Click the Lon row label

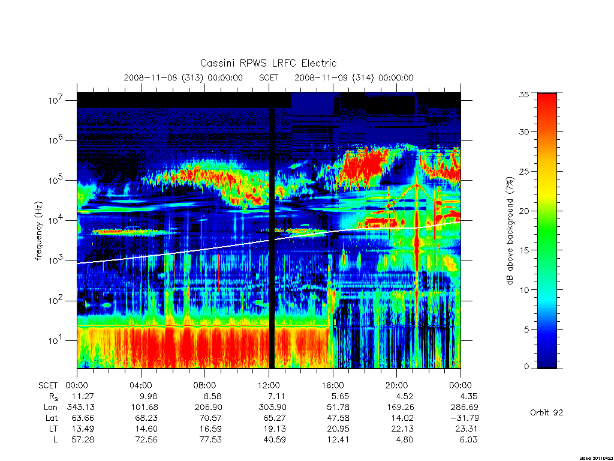(50, 408)
